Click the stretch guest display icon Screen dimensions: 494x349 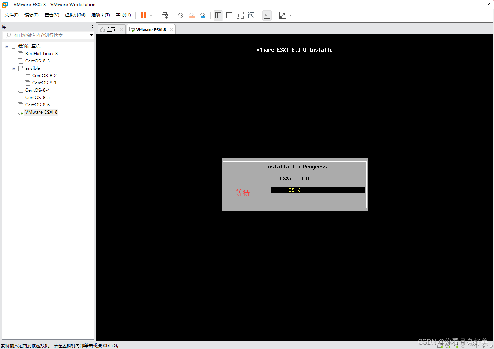(x=283, y=15)
